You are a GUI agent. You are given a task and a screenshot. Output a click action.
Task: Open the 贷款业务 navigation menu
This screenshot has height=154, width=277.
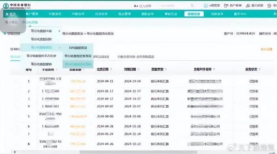(x=217, y=14)
